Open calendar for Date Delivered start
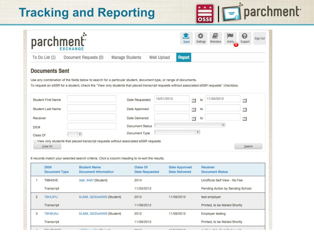This screenshot has height=235, width=314. point(194,119)
